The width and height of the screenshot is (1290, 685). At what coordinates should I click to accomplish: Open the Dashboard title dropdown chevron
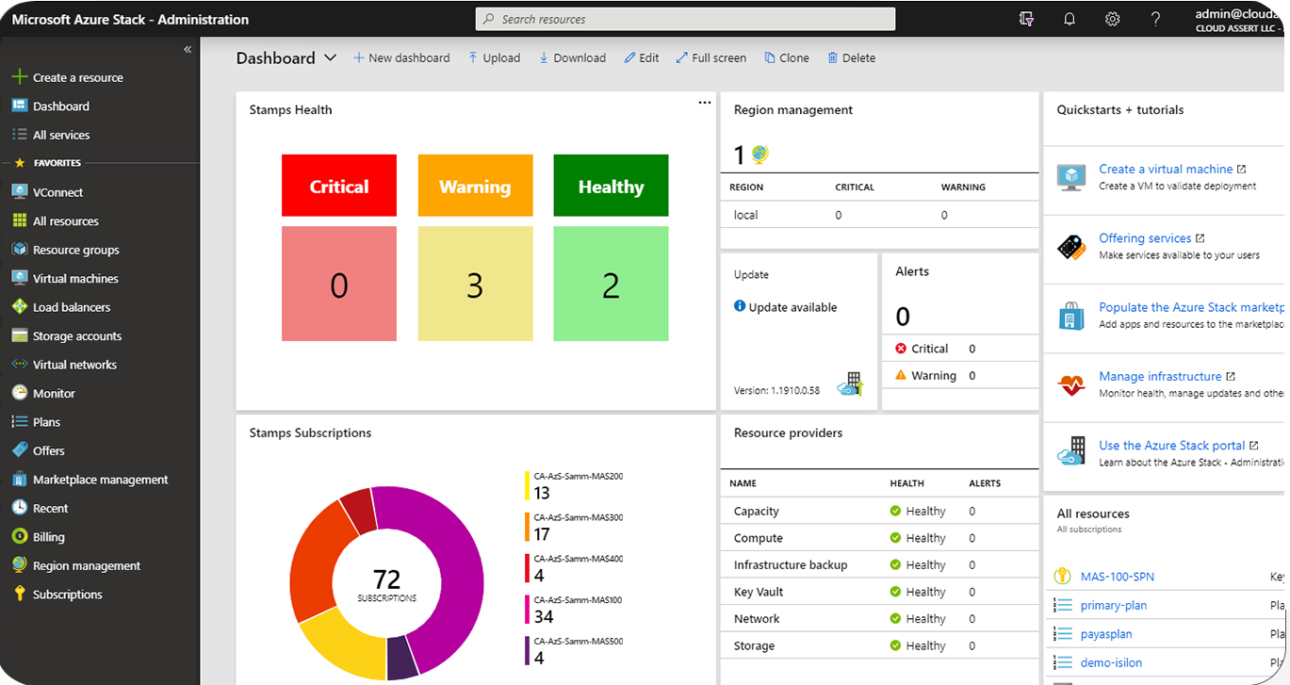click(x=330, y=57)
